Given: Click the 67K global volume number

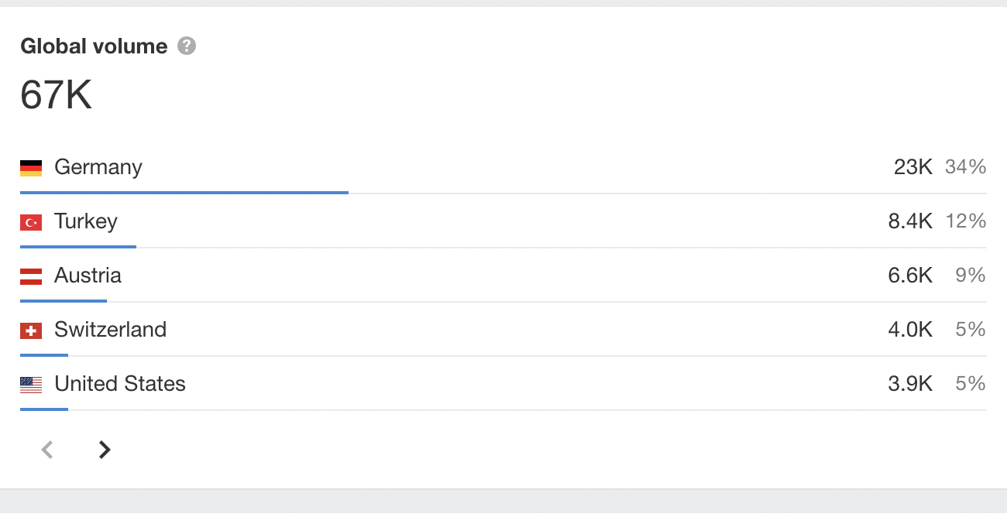Looking at the screenshot, I should pos(57,95).
